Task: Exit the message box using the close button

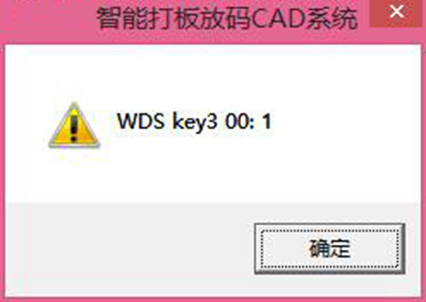Action: tap(397, 13)
